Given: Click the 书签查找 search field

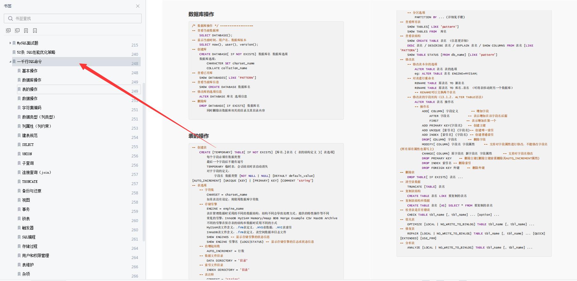Looking at the screenshot, I should click(x=73, y=18).
